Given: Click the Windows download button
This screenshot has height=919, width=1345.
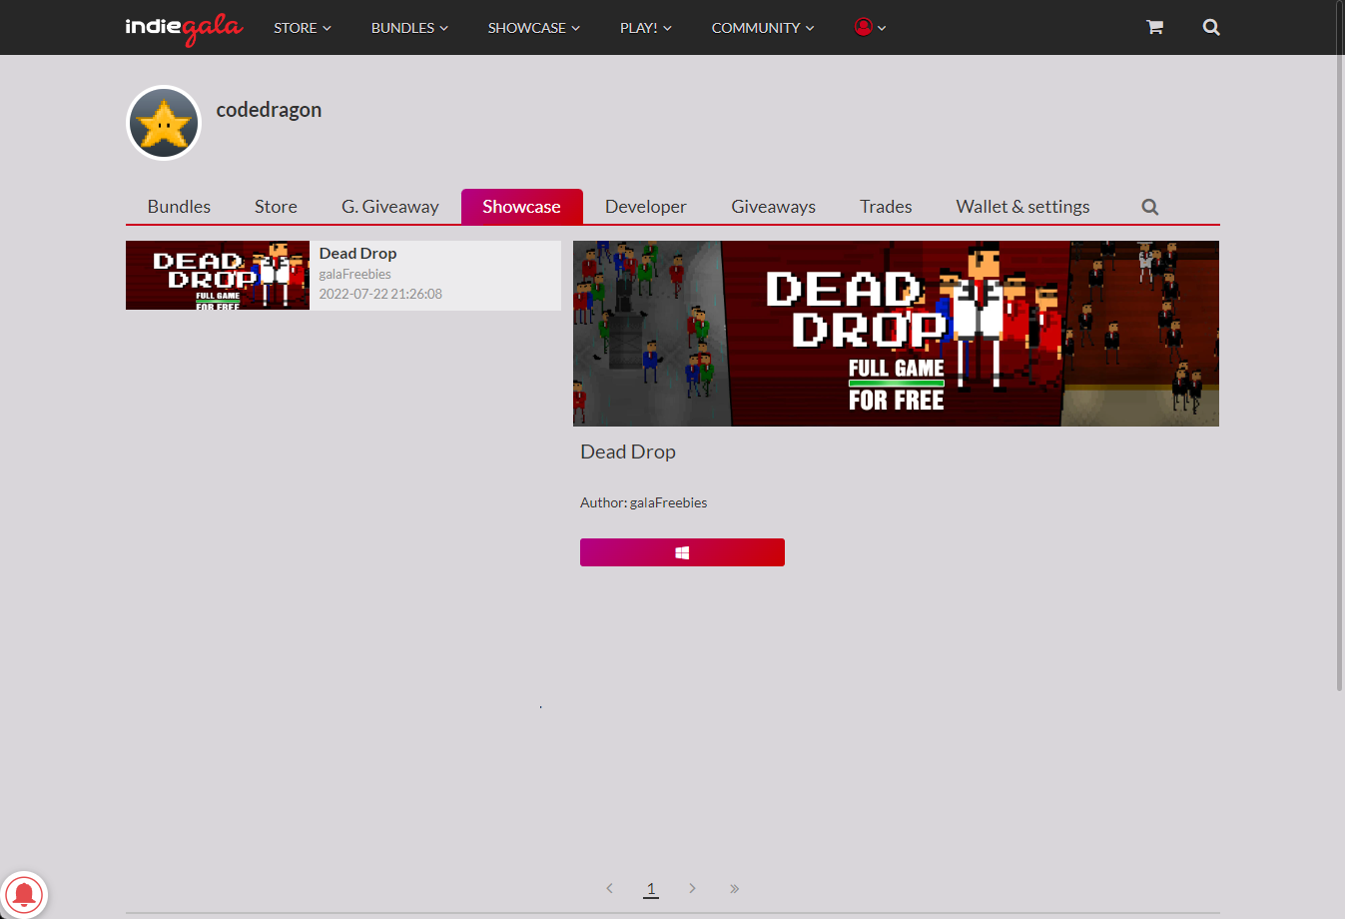Looking at the screenshot, I should coord(682,552).
